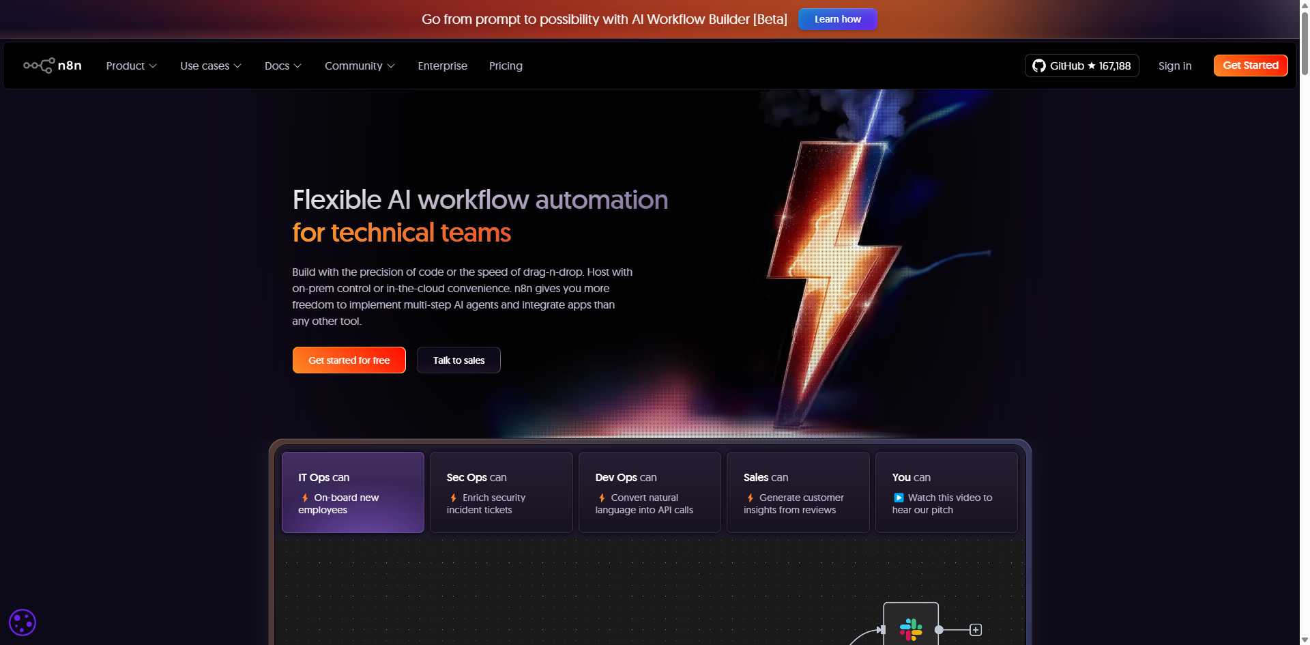The width and height of the screenshot is (1310, 645).
Task: Expand the Community dropdown
Action: [360, 66]
